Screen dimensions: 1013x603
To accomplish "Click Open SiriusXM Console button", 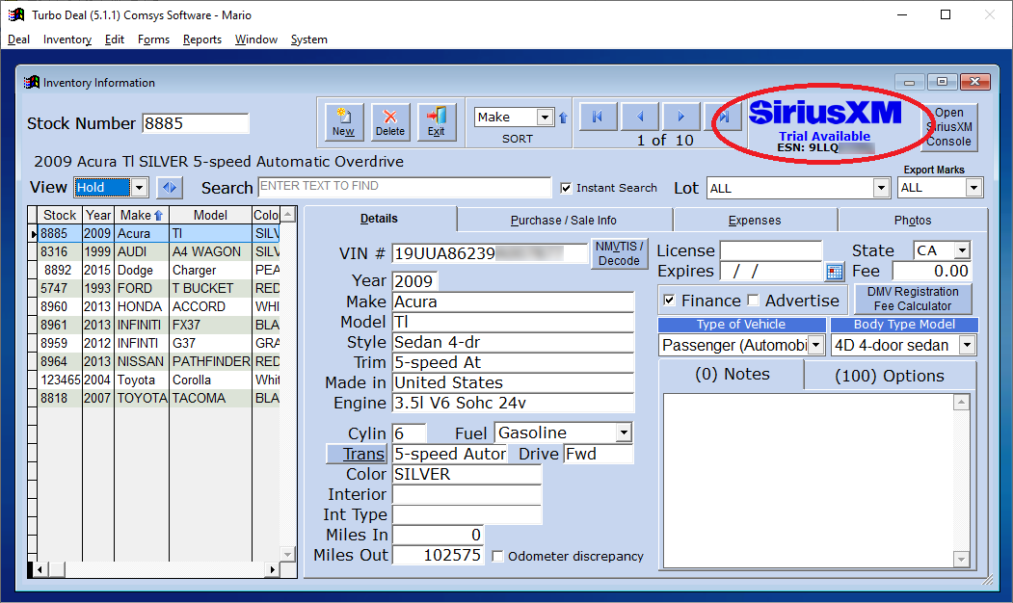I will [x=948, y=127].
